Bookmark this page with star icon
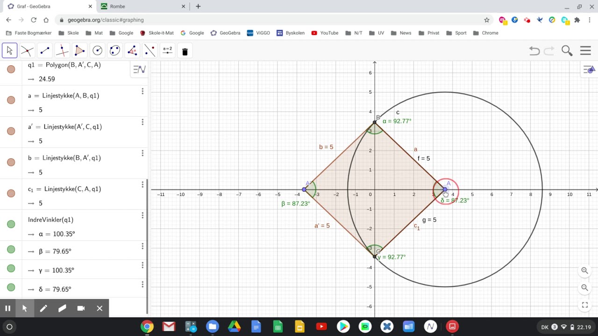The width and height of the screenshot is (598, 336). tap(487, 20)
